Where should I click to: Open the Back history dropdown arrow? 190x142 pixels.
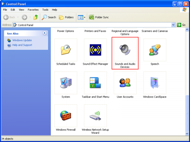(18, 17)
